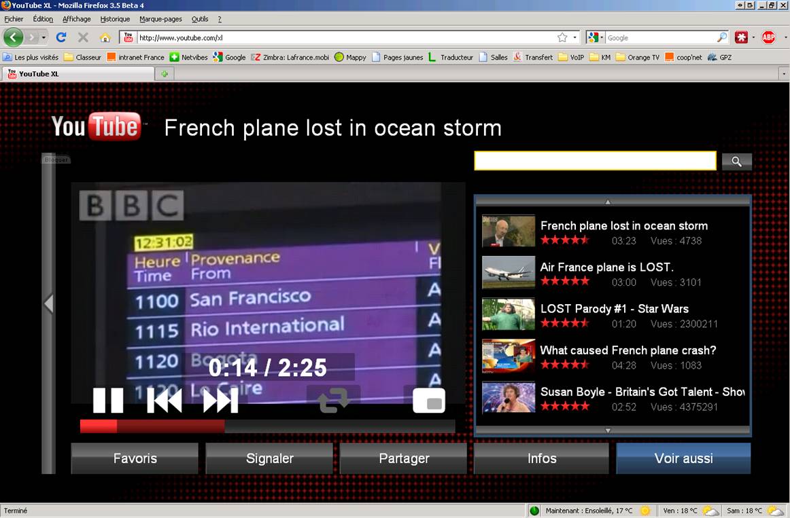Open the Zimbra: Lafrance.mobi bookmark

click(x=290, y=57)
